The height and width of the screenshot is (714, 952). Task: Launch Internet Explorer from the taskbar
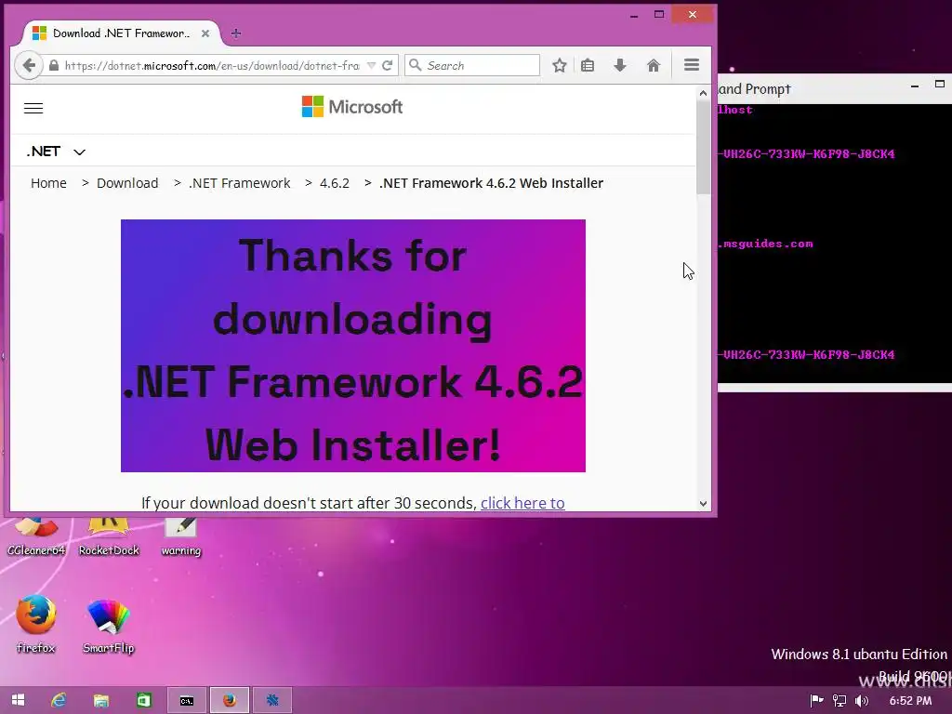[x=59, y=700]
